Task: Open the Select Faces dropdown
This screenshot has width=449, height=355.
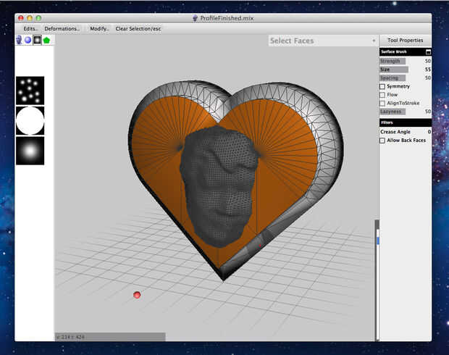Action: [x=323, y=41]
